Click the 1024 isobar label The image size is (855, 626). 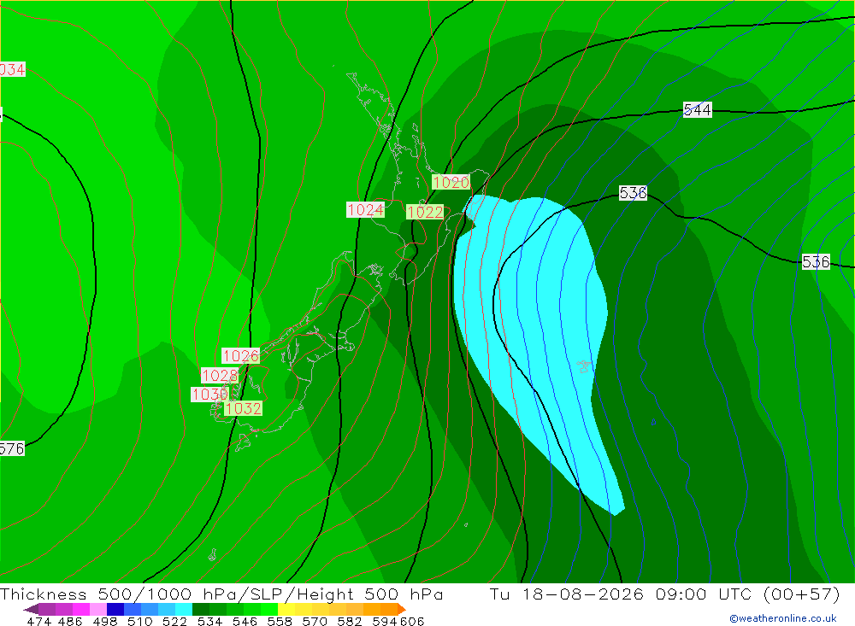pyautogui.click(x=365, y=209)
